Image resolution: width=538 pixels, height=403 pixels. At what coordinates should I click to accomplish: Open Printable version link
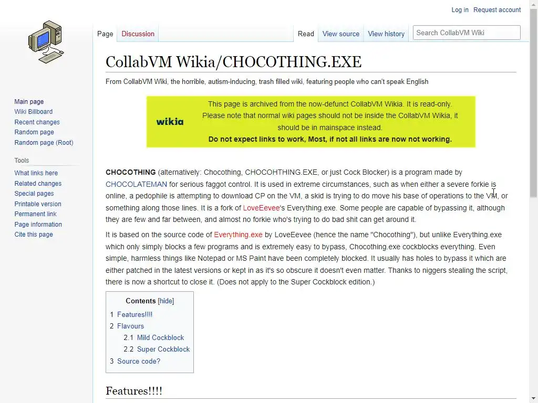point(38,204)
